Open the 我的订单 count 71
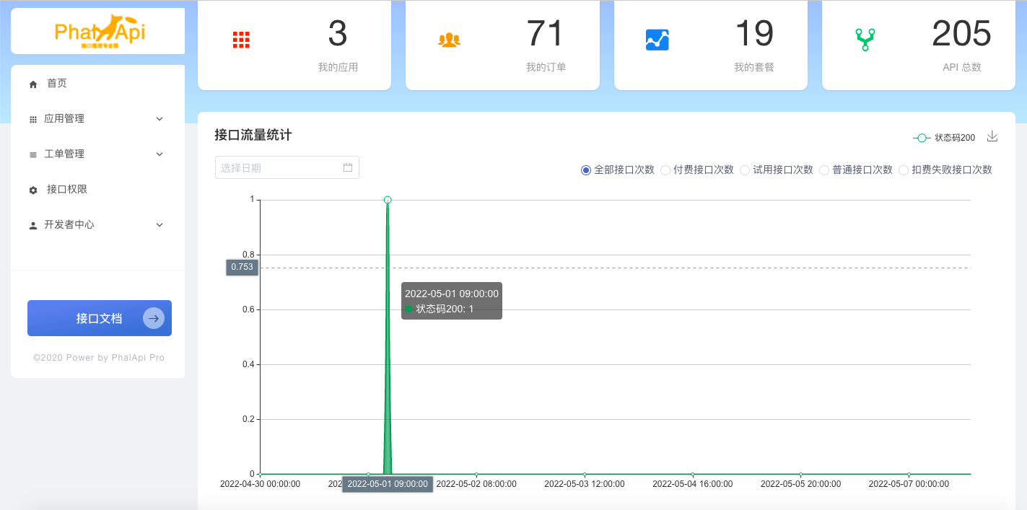The width and height of the screenshot is (1027, 510). (x=546, y=33)
